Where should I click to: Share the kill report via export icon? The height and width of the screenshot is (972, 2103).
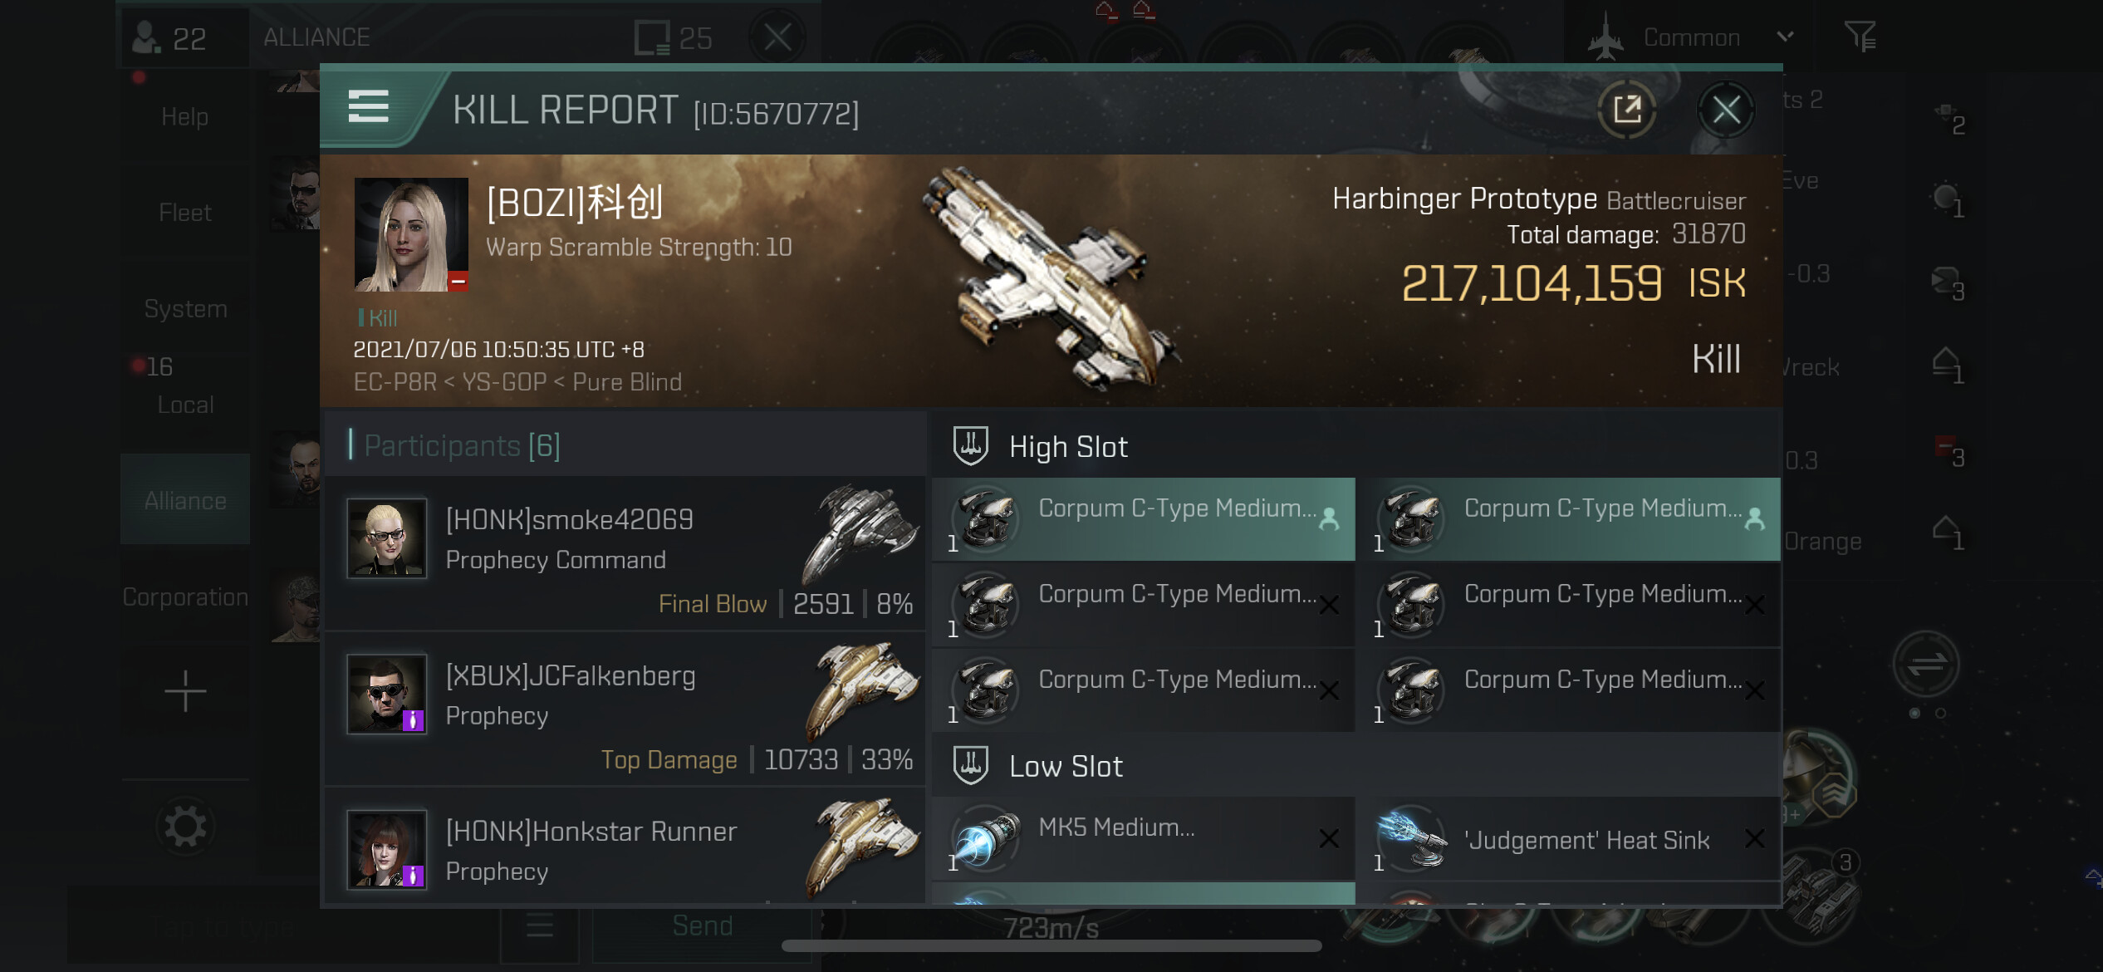click(1626, 110)
